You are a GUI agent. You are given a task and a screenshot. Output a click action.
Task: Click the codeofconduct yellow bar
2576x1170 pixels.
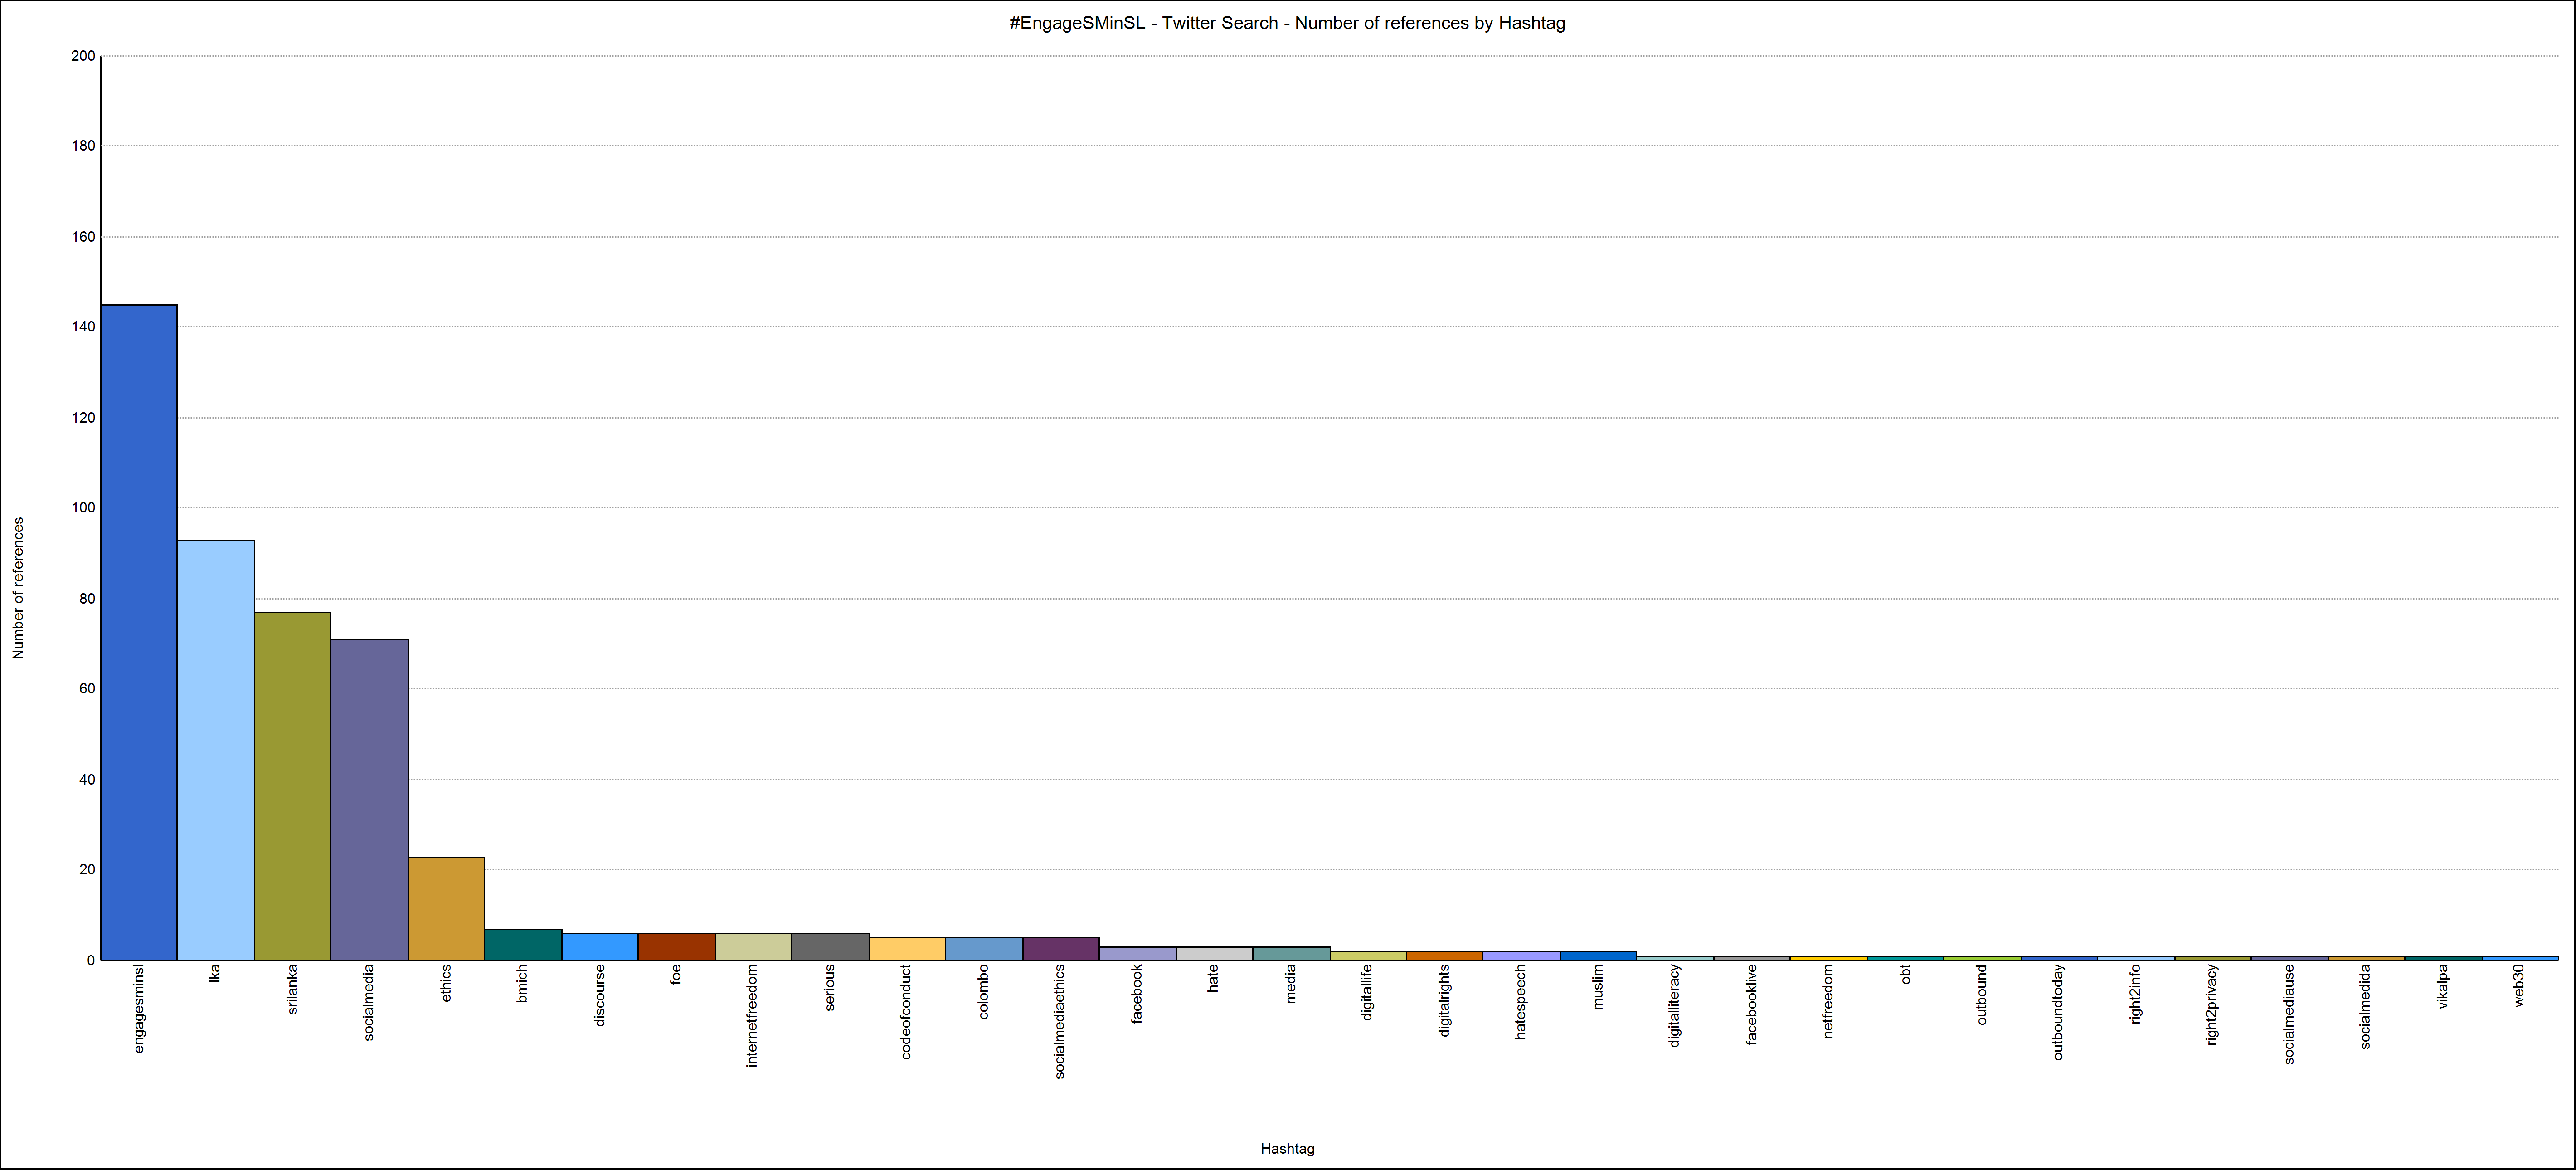coord(908,949)
